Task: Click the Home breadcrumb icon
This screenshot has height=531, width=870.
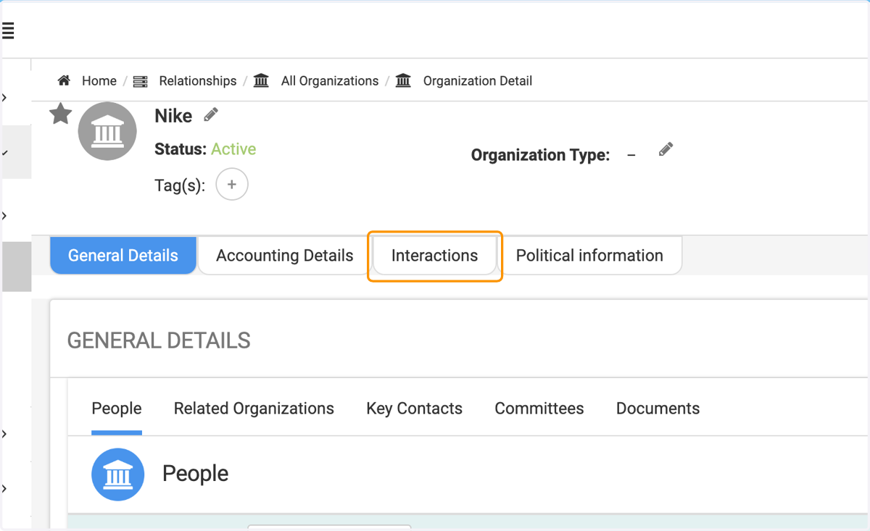Action: pyautogui.click(x=64, y=80)
